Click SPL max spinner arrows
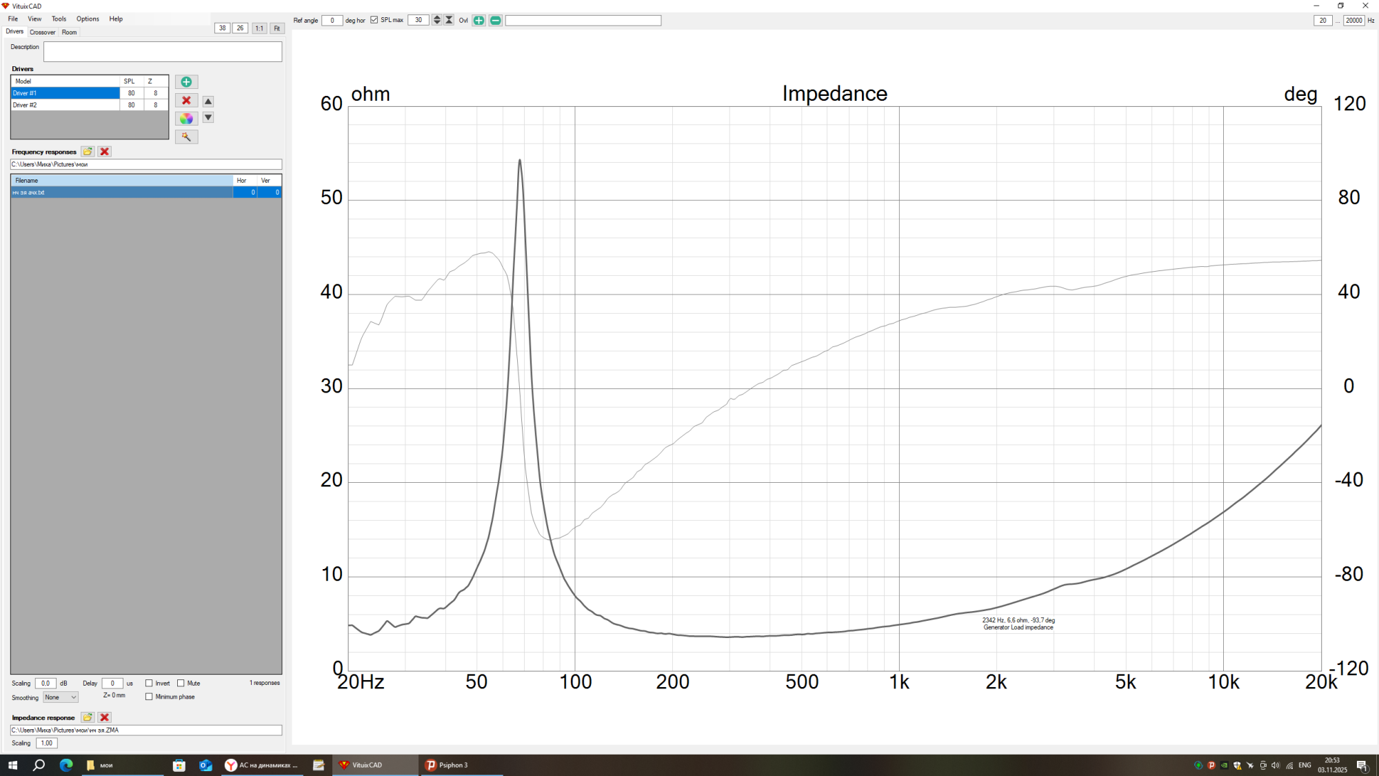Image resolution: width=1379 pixels, height=776 pixels. [436, 20]
